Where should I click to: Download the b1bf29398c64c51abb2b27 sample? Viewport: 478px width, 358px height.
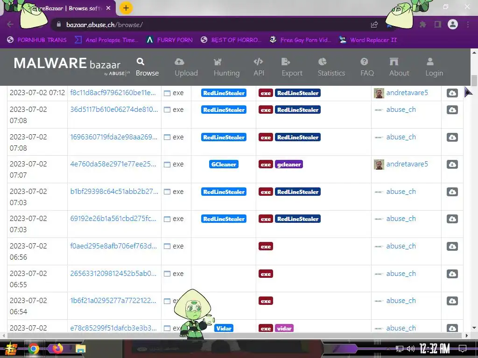(x=452, y=192)
